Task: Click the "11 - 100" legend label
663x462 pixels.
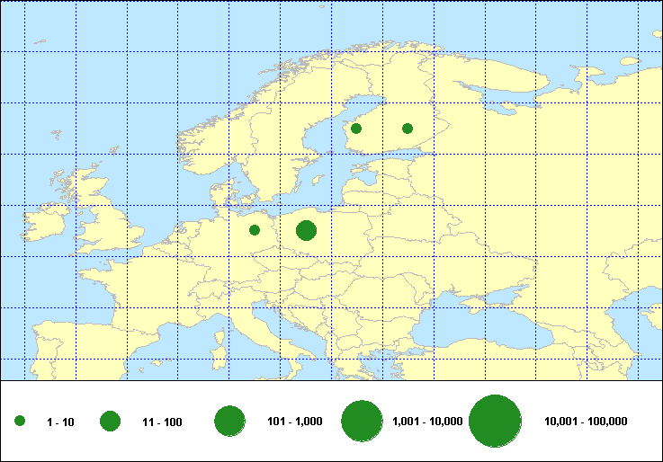Action: (x=162, y=422)
